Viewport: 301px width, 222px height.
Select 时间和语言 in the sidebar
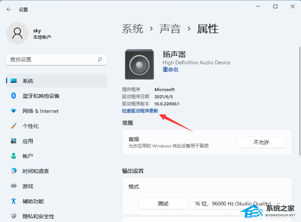pyautogui.click(x=57, y=171)
